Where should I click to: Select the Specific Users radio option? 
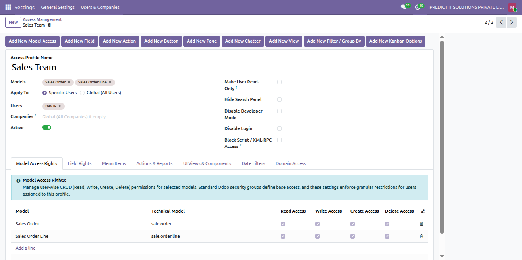click(x=44, y=93)
